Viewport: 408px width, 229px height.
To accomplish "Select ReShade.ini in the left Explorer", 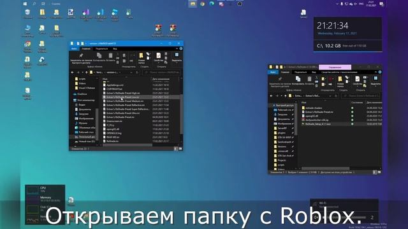I will coord(112,141).
